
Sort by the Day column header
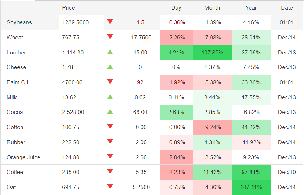click(x=176, y=8)
